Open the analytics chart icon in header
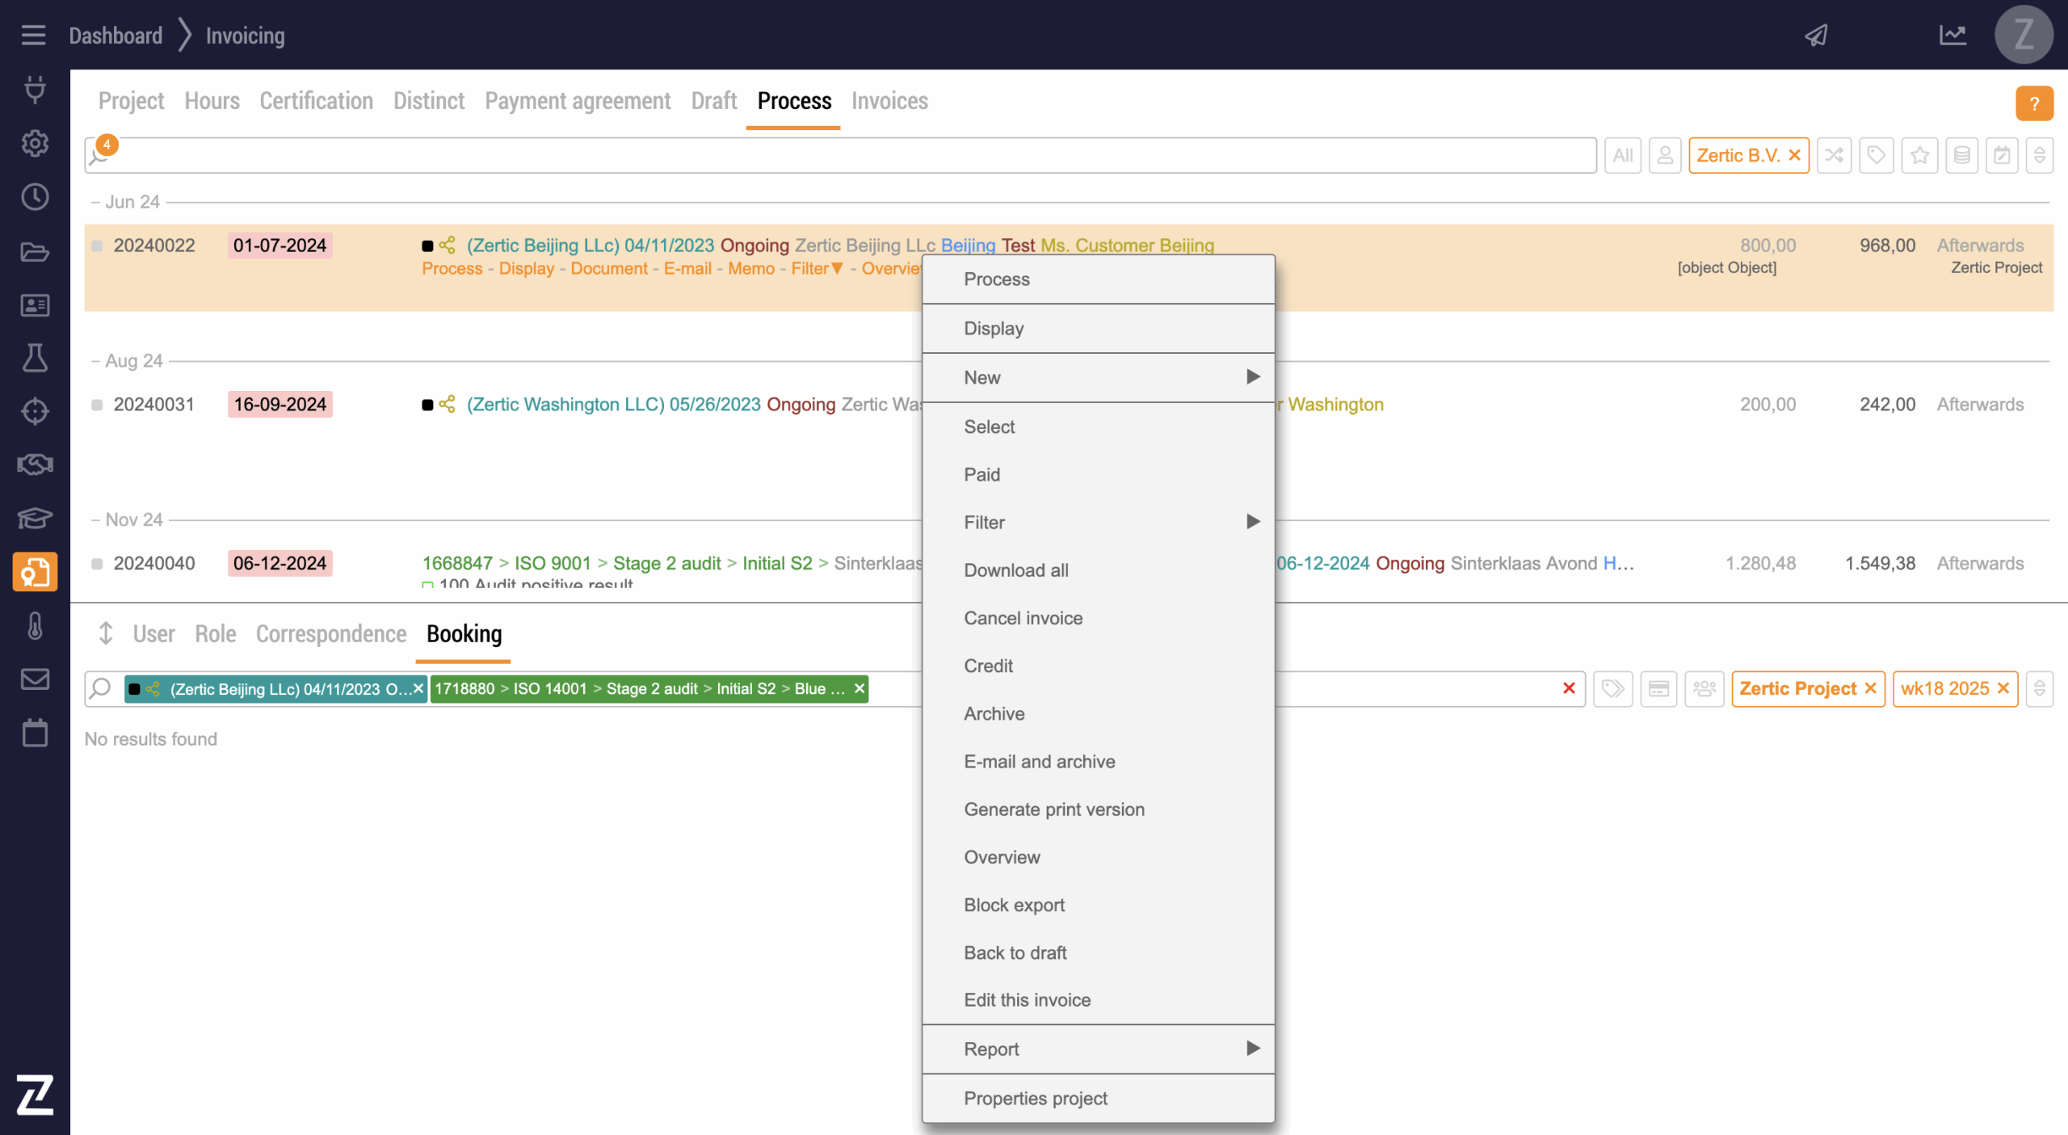This screenshot has height=1135, width=2068. [x=1952, y=36]
